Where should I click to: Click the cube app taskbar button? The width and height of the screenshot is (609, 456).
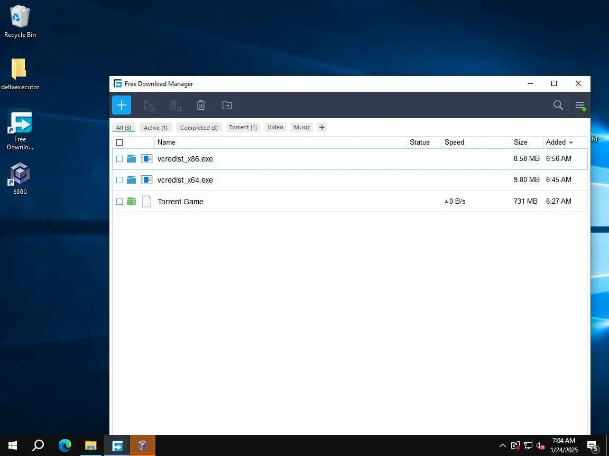[143, 445]
